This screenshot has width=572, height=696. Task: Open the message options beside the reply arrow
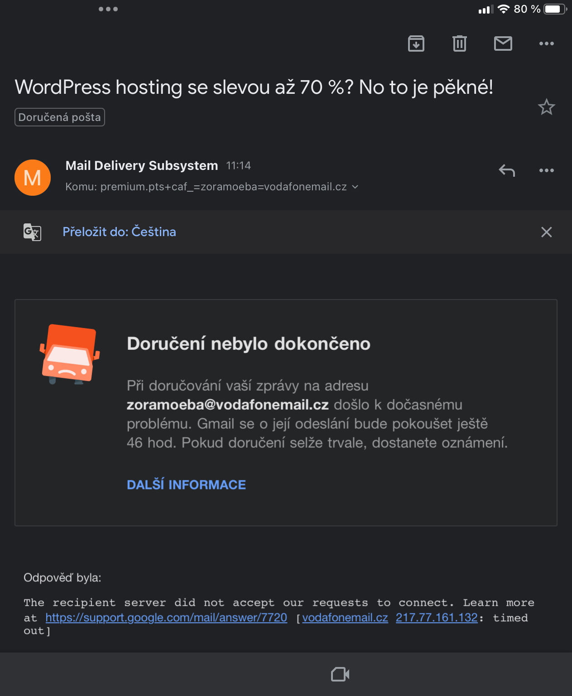[x=547, y=170]
